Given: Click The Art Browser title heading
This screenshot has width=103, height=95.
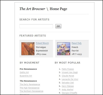Looking at the screenshot, I should [32, 9].
